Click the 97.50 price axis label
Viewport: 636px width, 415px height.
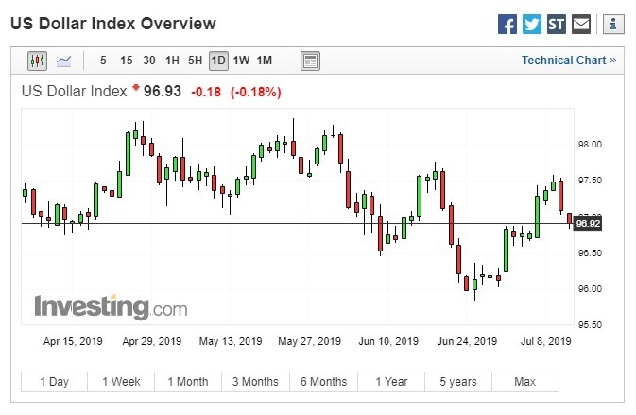point(590,181)
